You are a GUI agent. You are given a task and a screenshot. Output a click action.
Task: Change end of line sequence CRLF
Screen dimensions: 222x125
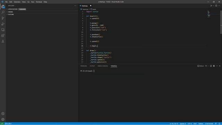195,124
